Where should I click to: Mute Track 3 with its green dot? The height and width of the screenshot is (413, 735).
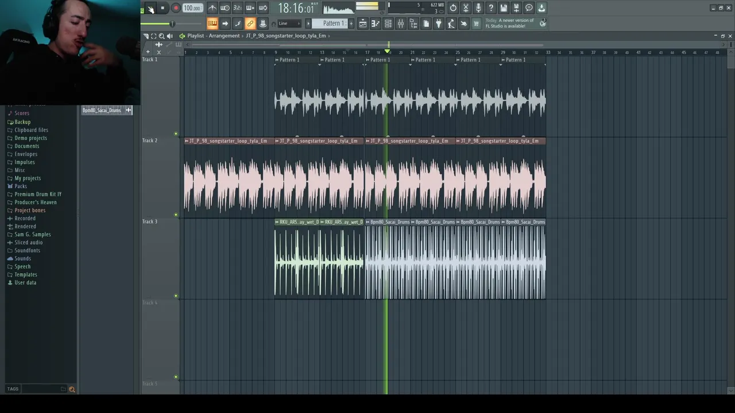tap(176, 296)
